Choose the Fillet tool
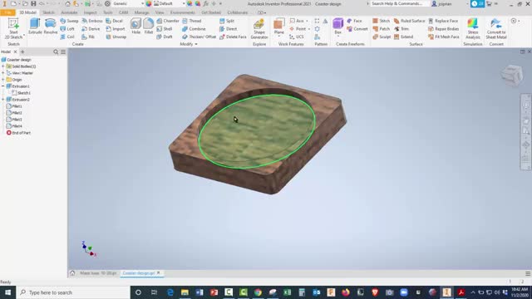The image size is (532, 299). 148,26
